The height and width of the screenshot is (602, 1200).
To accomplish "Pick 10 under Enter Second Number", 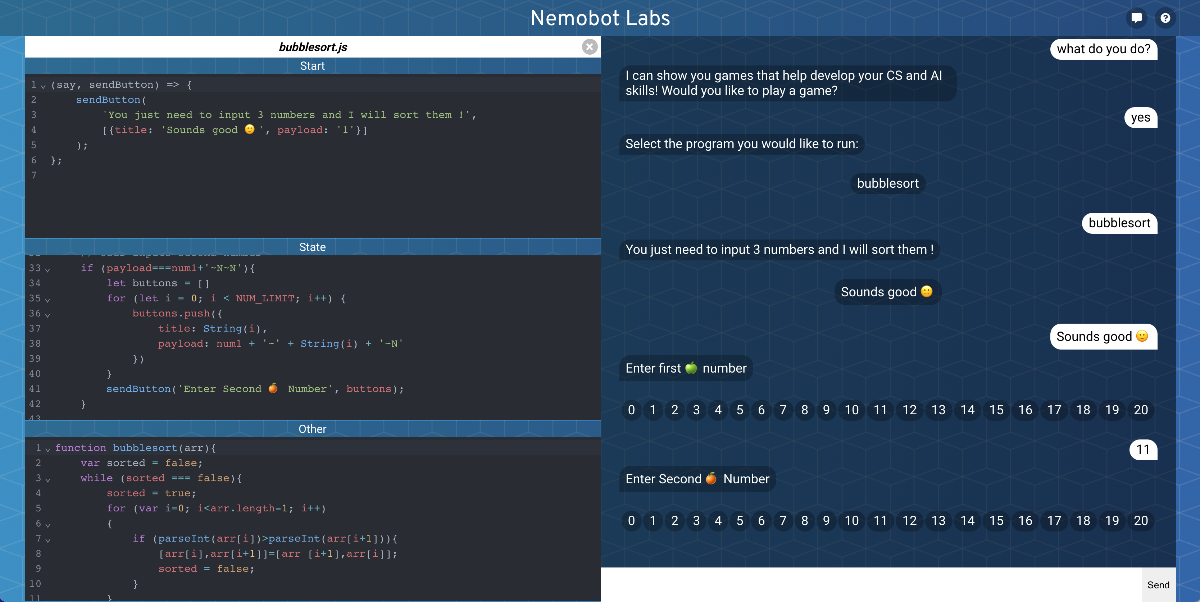I will (851, 520).
